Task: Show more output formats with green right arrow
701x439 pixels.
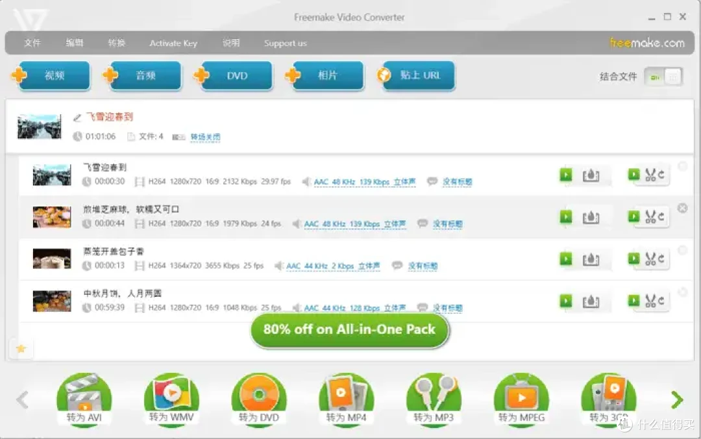Action: [x=677, y=399]
